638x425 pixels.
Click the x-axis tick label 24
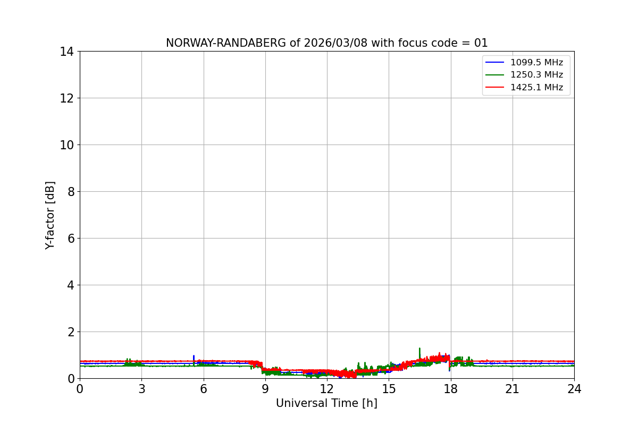[x=574, y=389]
